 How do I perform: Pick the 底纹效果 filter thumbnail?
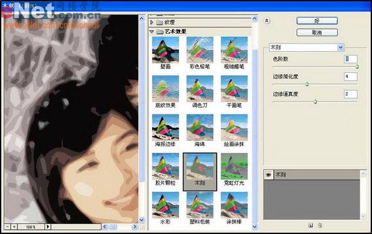(165, 89)
